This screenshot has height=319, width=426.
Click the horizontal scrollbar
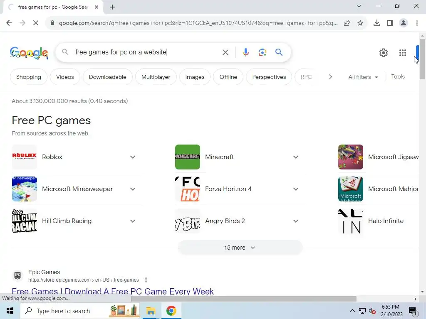[x=243, y=299]
